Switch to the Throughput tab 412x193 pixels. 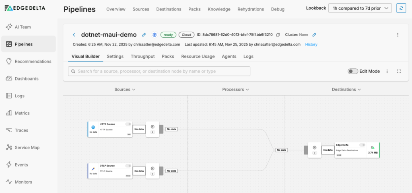click(142, 56)
